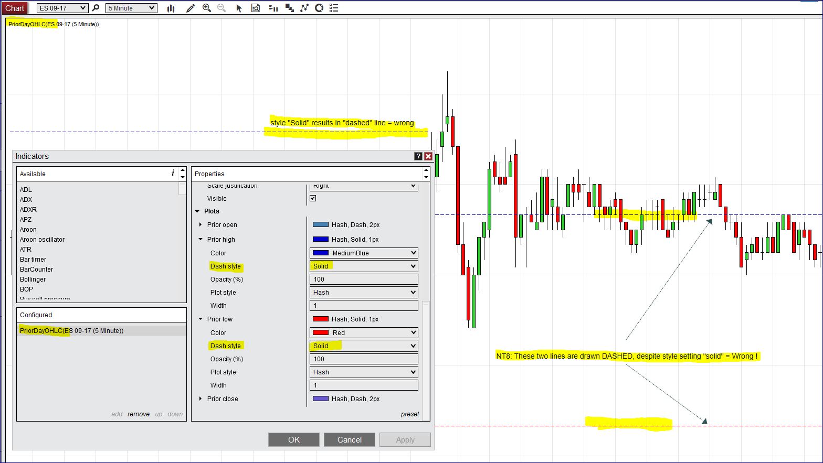Click Cancel in the Indicators dialog
Image resolution: width=823 pixels, height=463 pixels.
350,439
